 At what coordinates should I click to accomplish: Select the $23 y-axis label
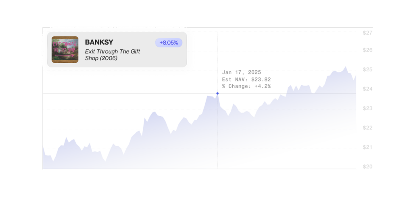pyautogui.click(x=367, y=108)
